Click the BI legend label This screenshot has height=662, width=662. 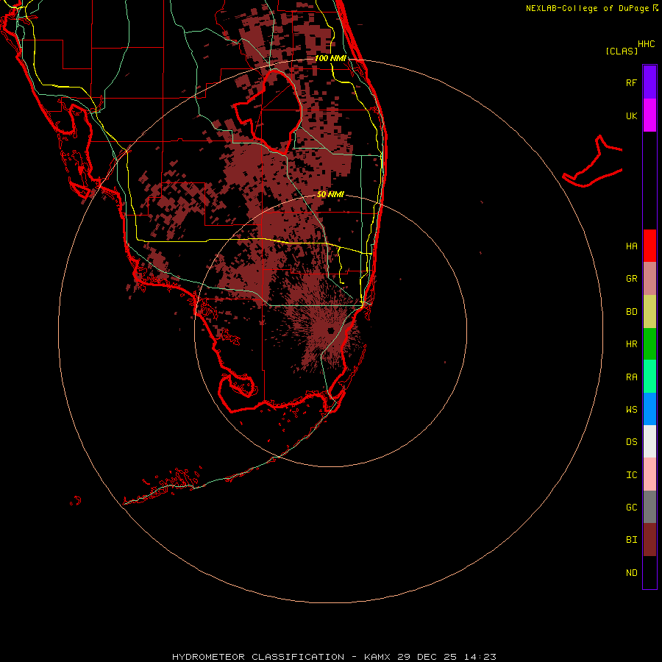631,540
